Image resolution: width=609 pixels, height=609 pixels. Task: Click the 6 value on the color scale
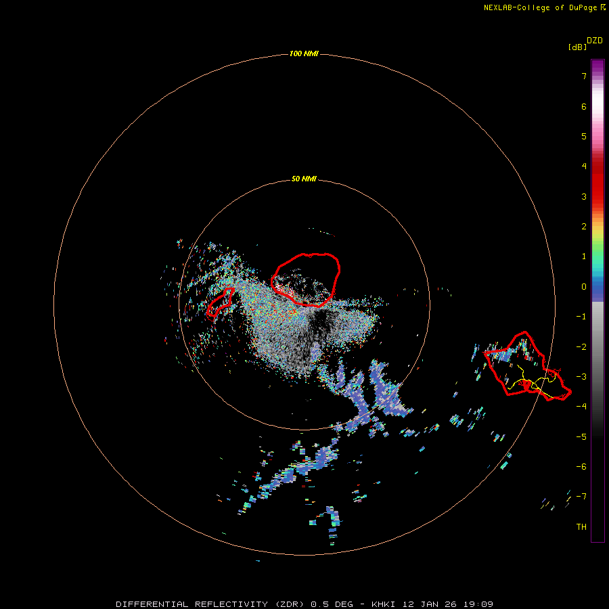584,106
